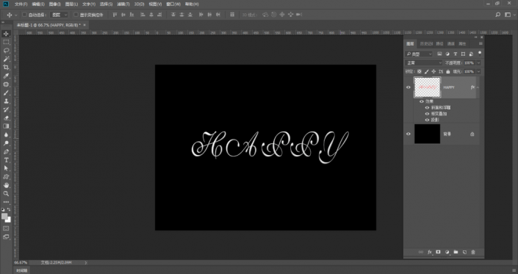Open the 正常 blend mode dropdown

pyautogui.click(x=423, y=62)
